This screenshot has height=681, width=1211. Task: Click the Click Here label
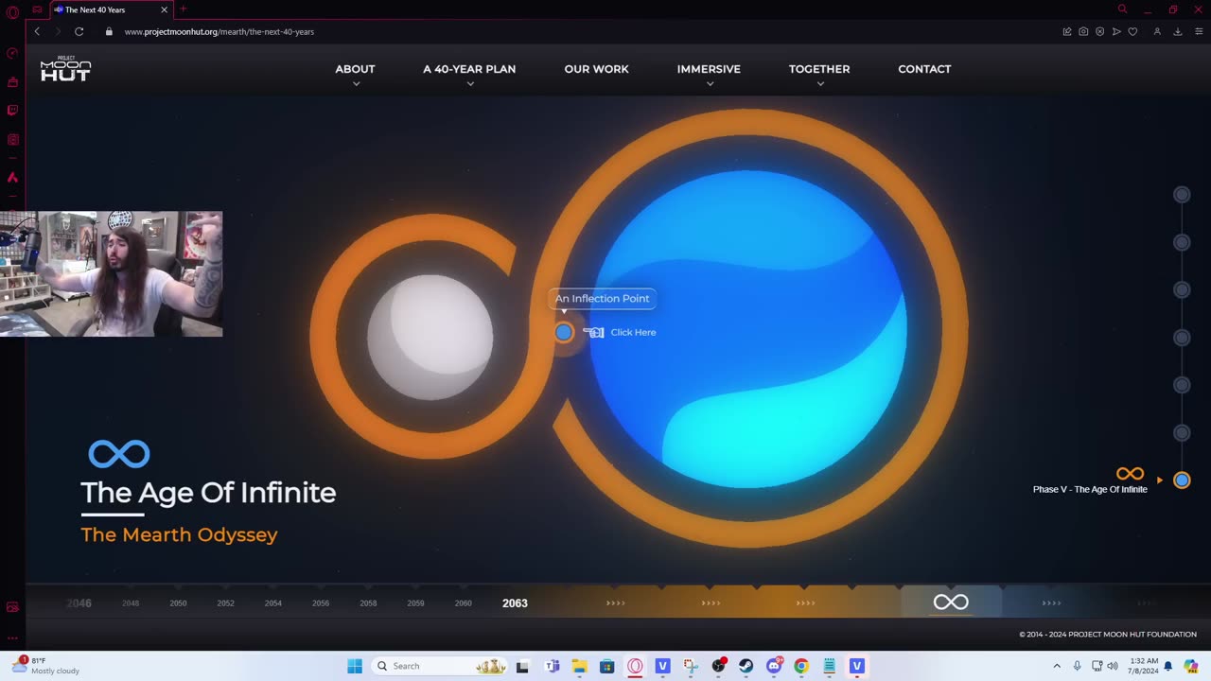(x=633, y=332)
